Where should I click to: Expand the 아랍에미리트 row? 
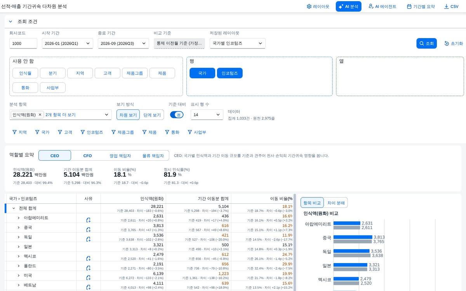pyautogui.click(x=19, y=218)
